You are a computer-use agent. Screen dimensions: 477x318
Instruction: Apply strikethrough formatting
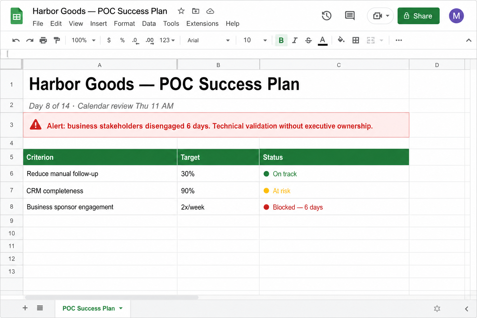308,40
